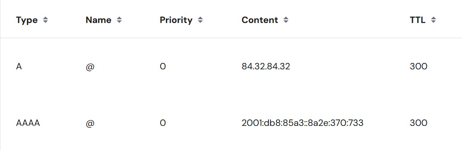Click the priority 0 in the AAAA record row

[163, 123]
